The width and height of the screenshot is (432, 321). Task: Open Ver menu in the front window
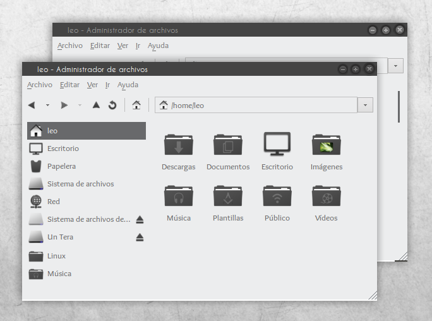coord(92,85)
